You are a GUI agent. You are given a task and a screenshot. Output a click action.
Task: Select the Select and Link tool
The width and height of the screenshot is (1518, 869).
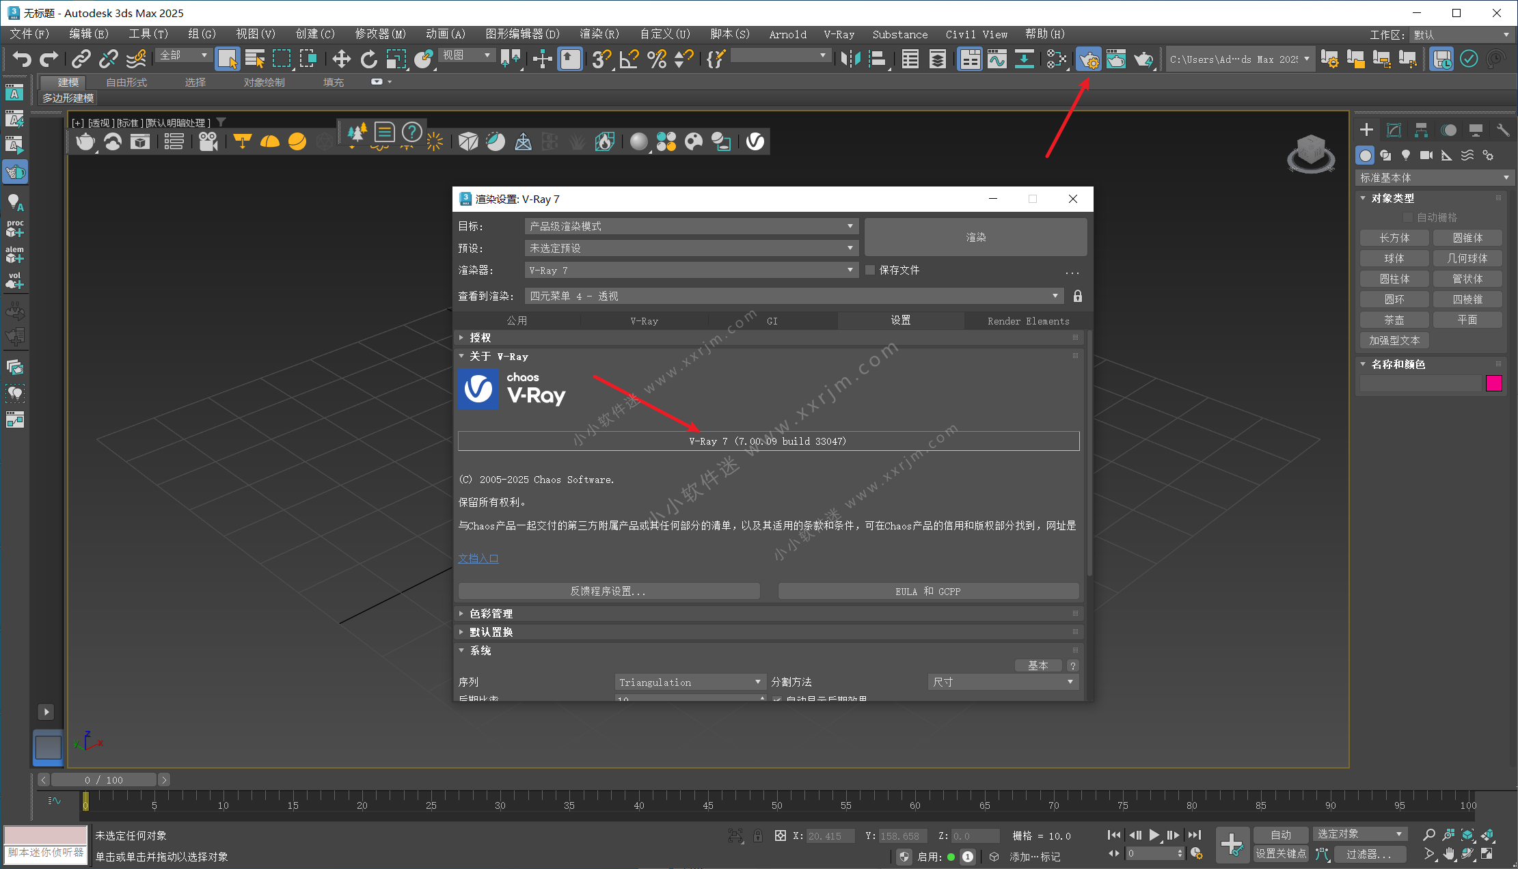point(81,59)
